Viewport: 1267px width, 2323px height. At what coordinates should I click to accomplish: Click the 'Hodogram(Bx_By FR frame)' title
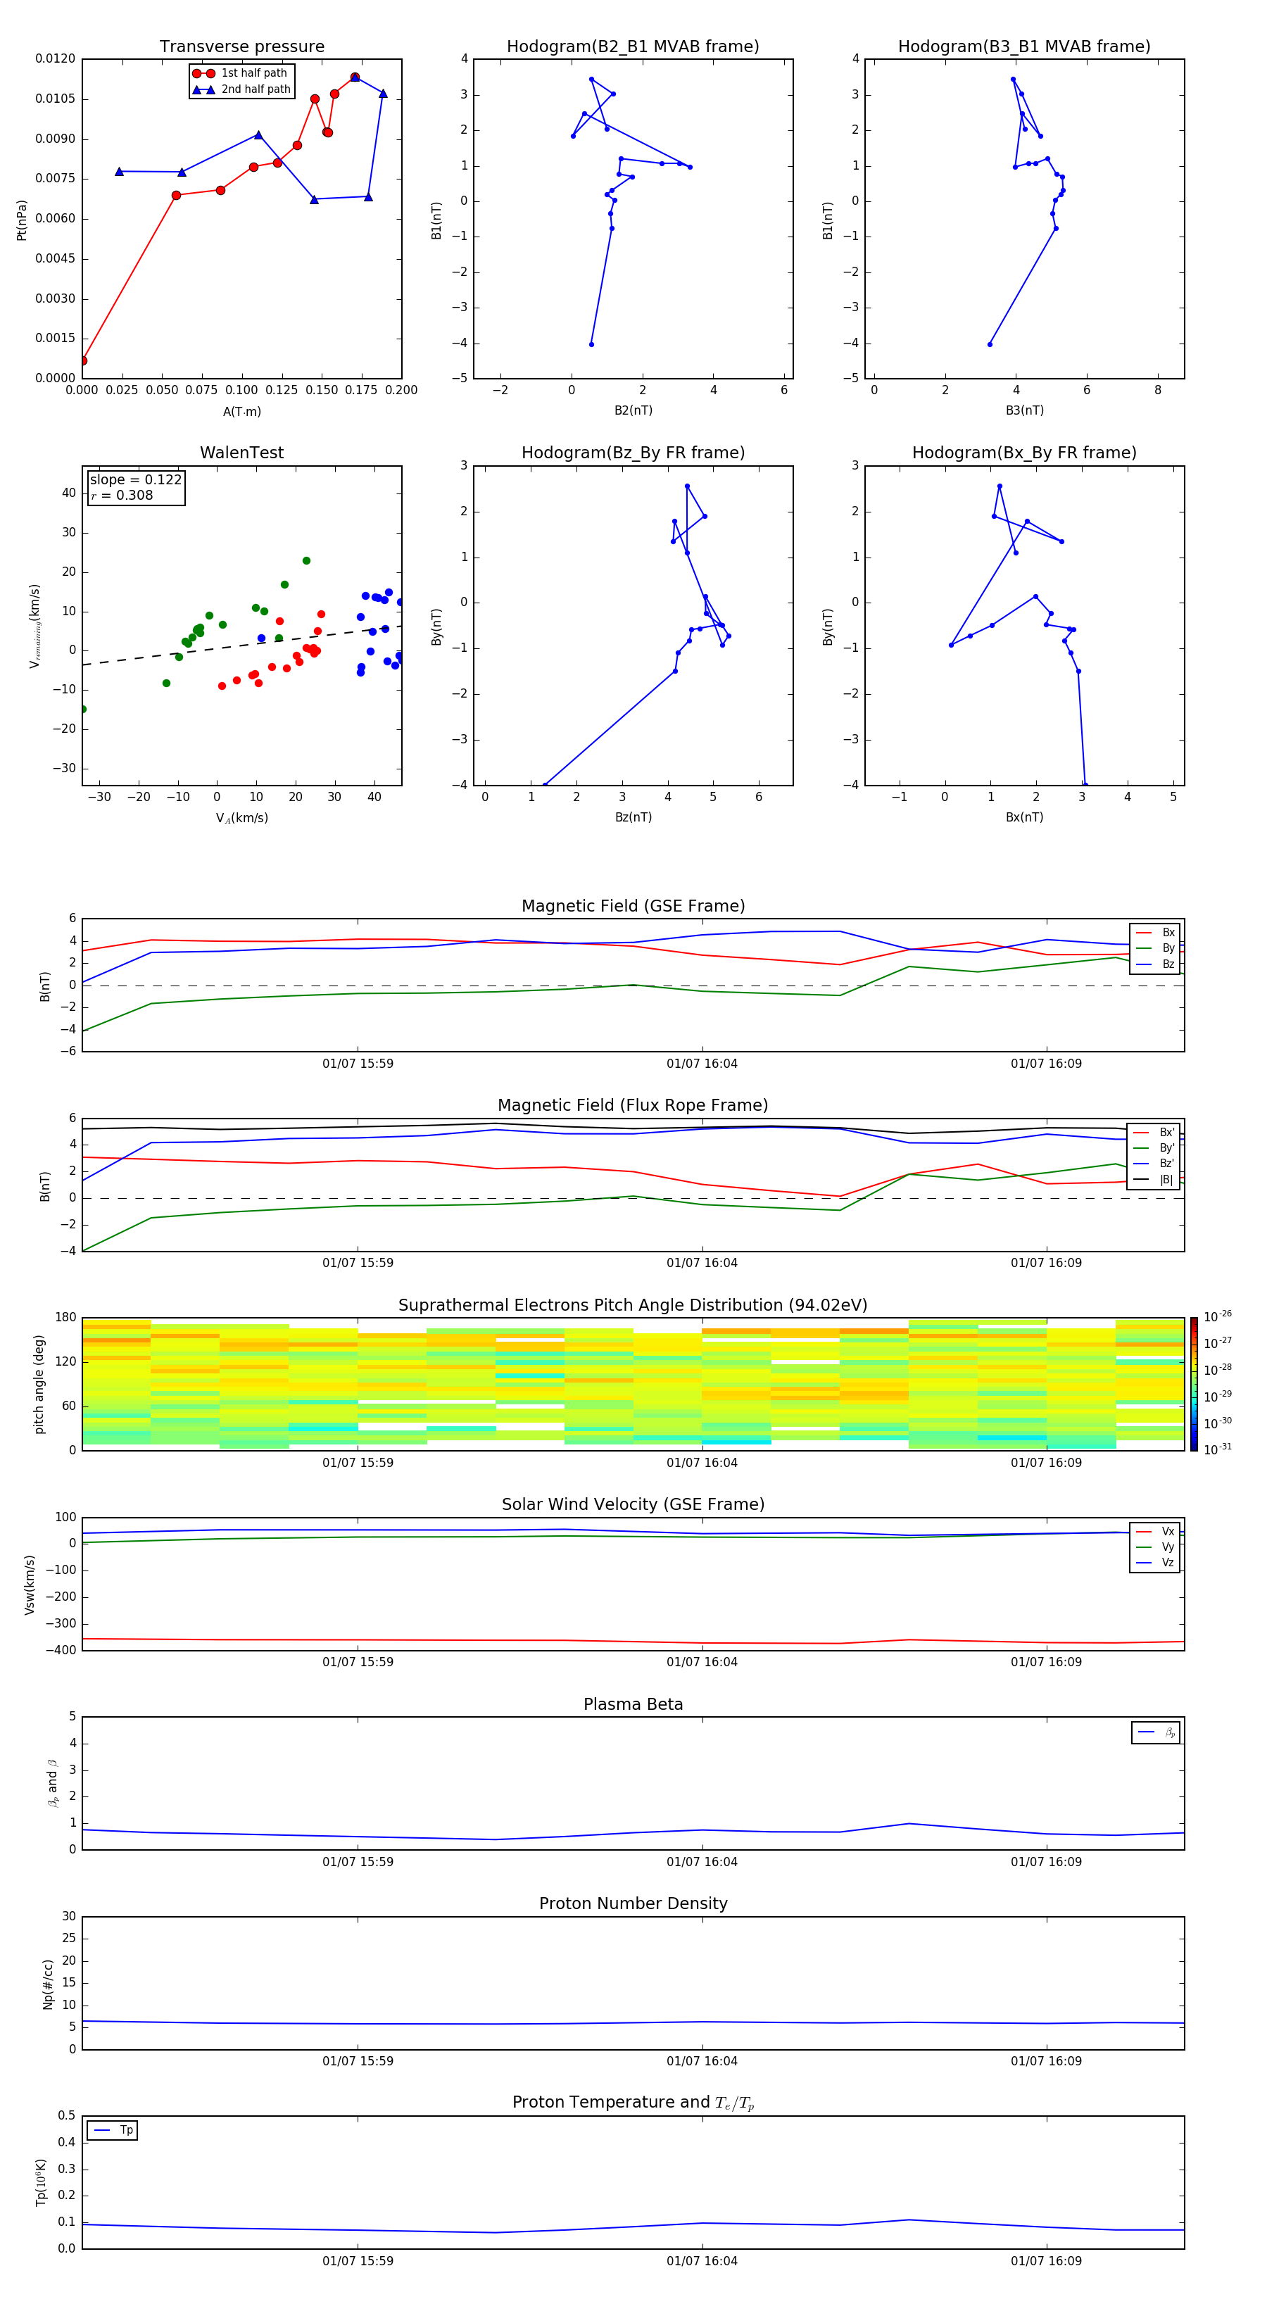coord(1024,453)
